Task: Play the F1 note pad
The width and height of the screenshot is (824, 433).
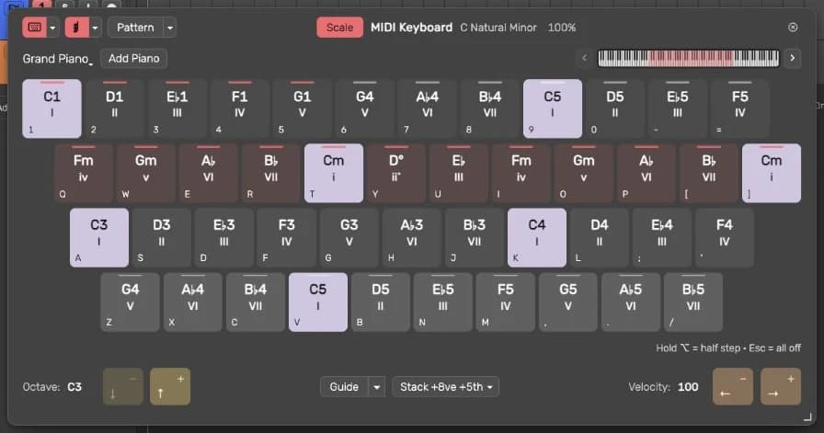Action: pos(240,108)
